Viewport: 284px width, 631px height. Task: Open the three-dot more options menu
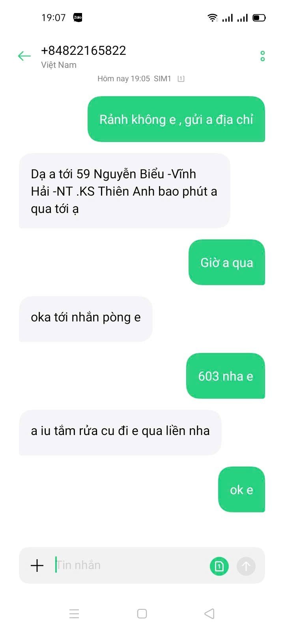262,56
